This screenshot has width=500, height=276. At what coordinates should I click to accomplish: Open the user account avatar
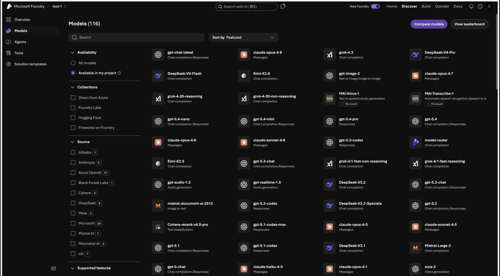tap(489, 6)
